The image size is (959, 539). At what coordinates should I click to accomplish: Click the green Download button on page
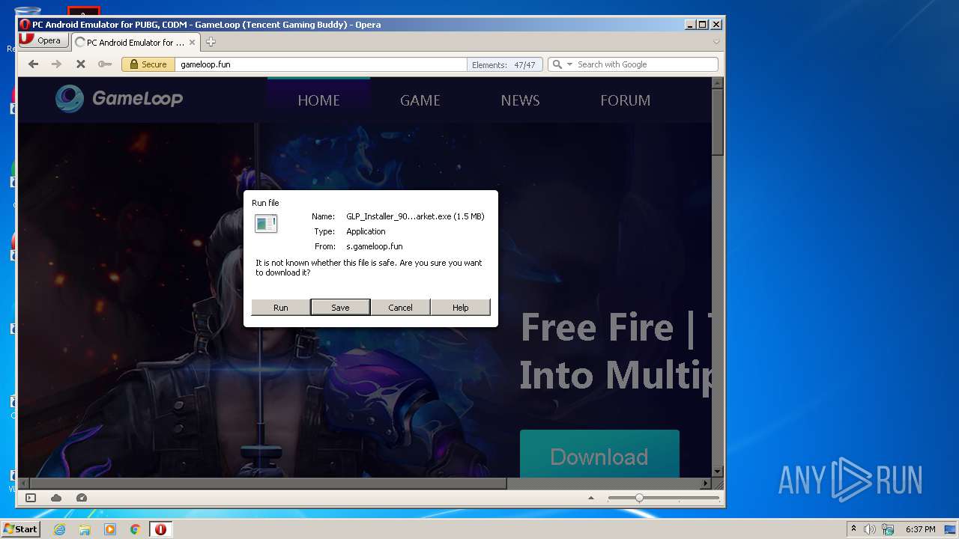coord(599,454)
